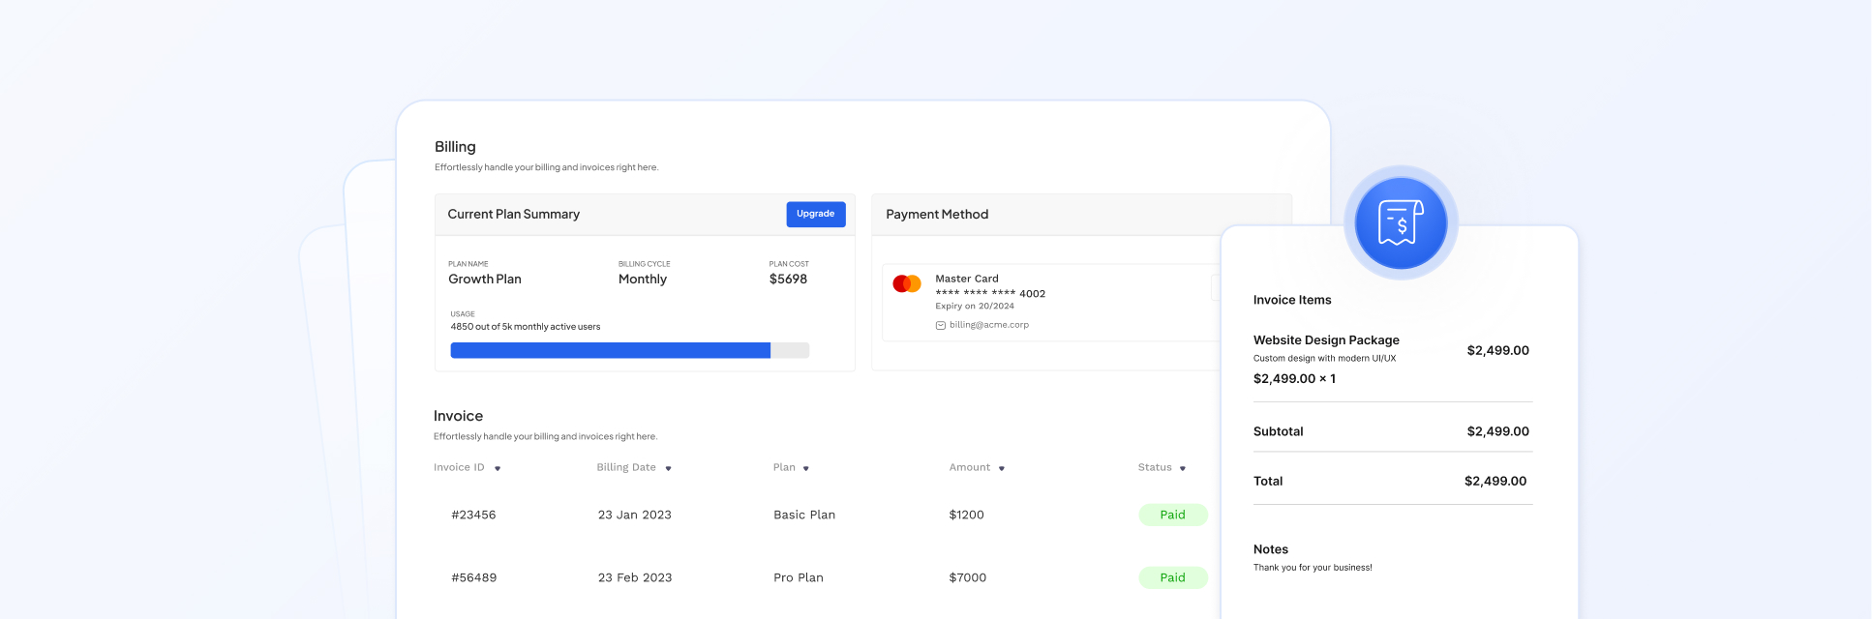1872x619 pixels.
Task: Click the Current Plan Summary header
Action: coord(513,215)
